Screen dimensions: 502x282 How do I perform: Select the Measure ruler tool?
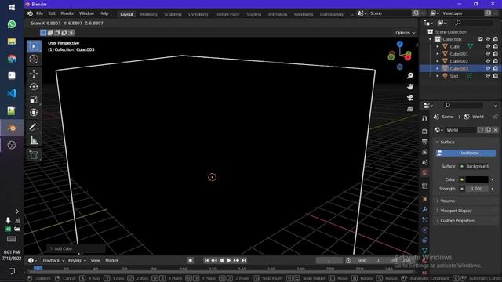pyautogui.click(x=34, y=140)
